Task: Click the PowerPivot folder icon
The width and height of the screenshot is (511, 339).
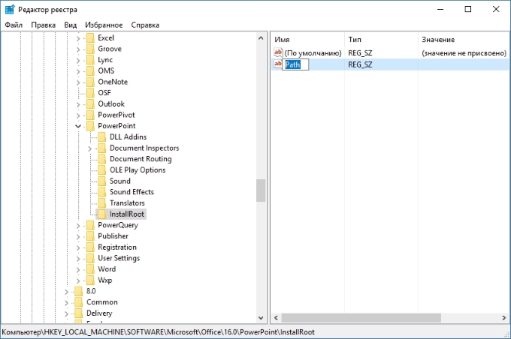Action: [90, 115]
